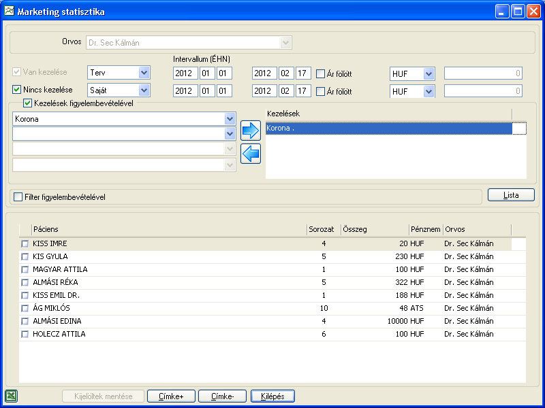Toggle Kezelések figyelembevételével checkbox
Viewport: 545px width, 408px height.
(x=27, y=103)
